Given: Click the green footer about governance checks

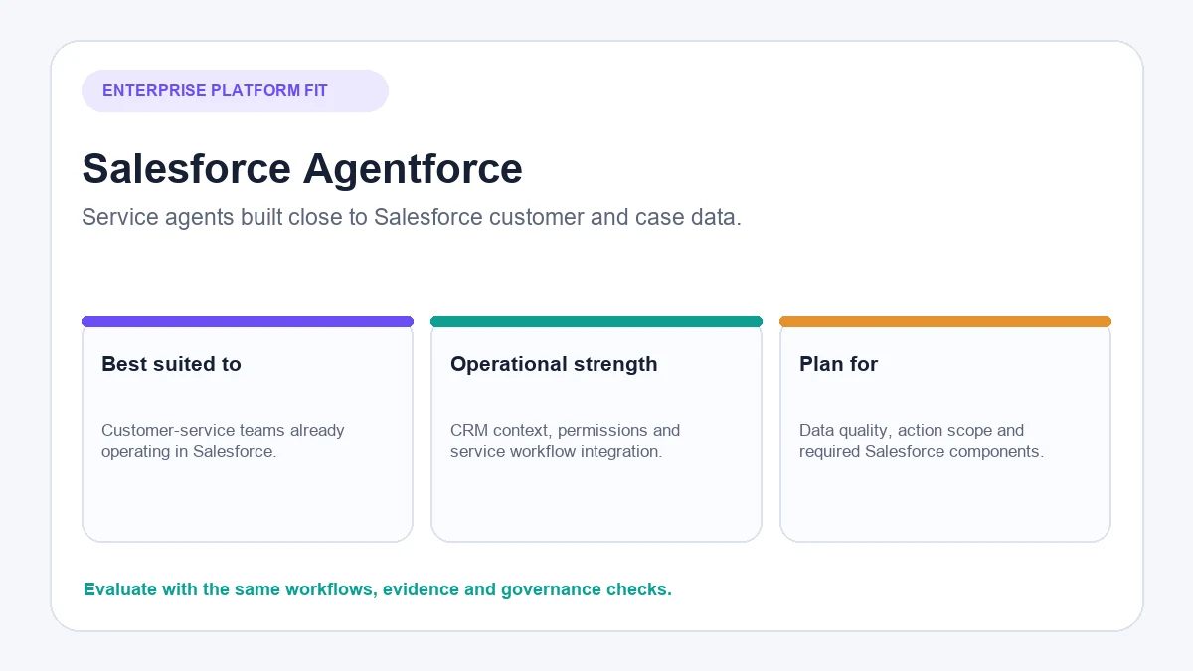Looking at the screenshot, I should pos(378,589).
